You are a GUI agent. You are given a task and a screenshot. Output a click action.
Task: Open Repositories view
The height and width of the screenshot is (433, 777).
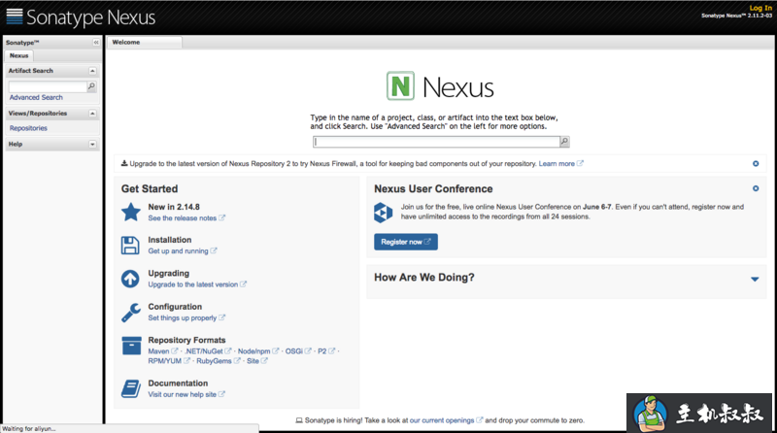28,128
